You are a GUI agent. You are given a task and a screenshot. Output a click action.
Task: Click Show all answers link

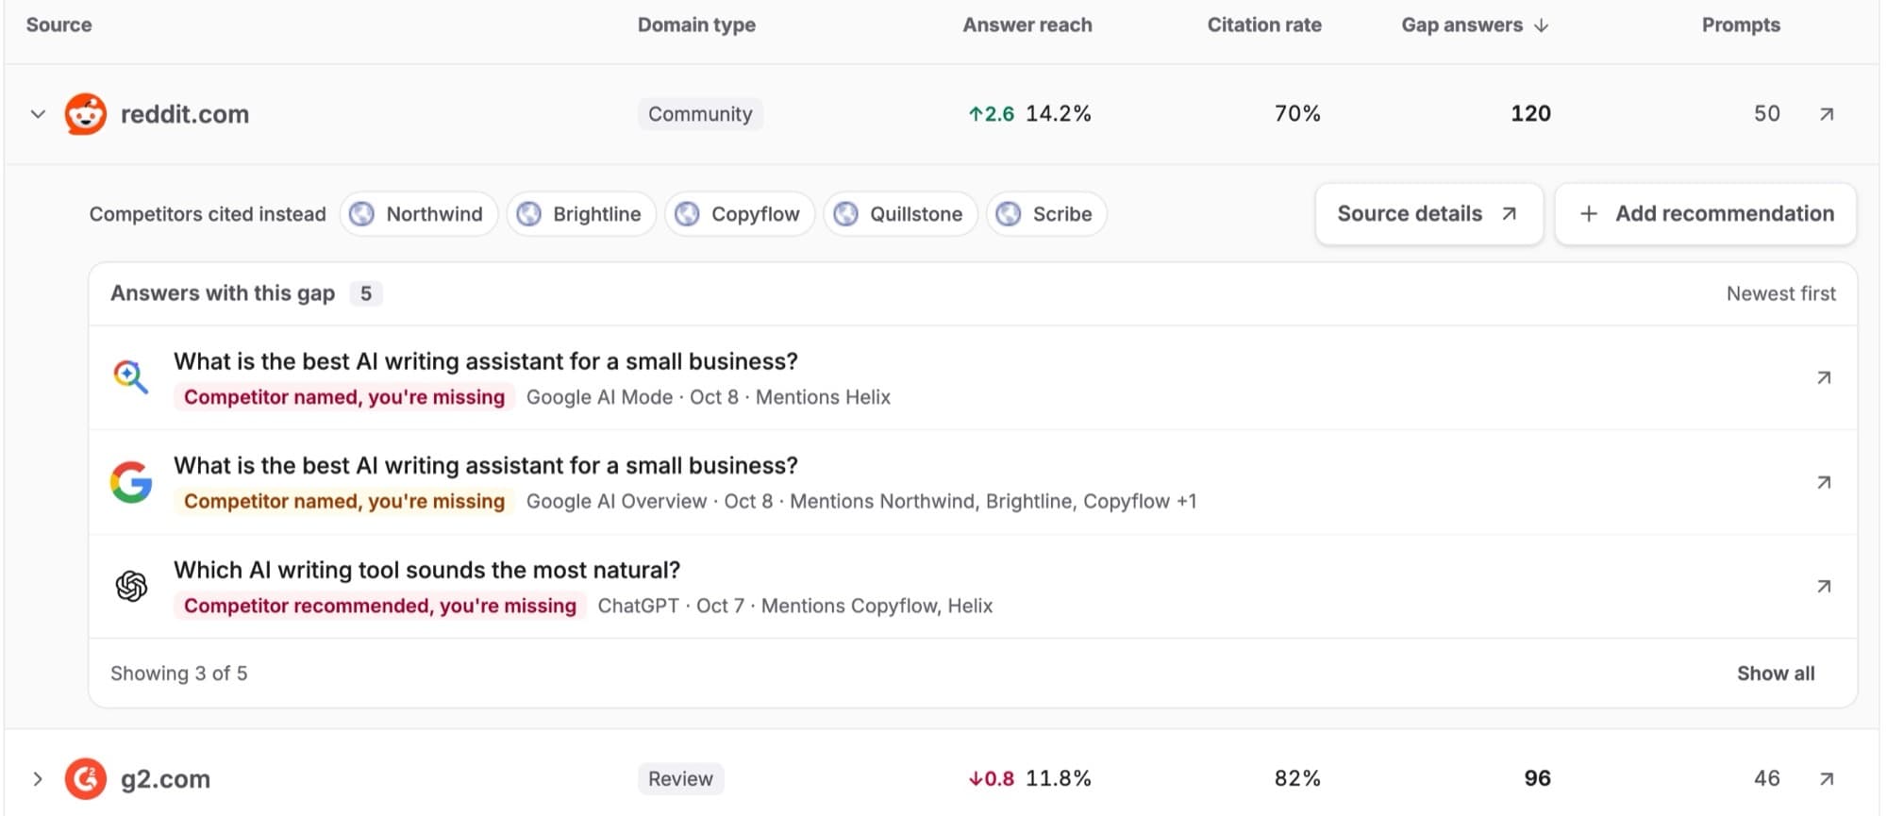1776,674
